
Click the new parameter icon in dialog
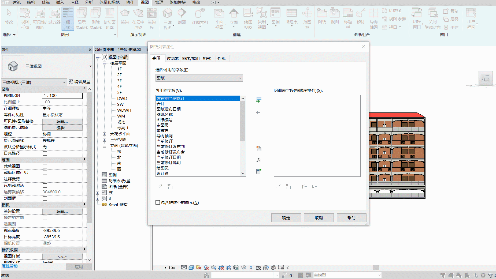(259, 149)
